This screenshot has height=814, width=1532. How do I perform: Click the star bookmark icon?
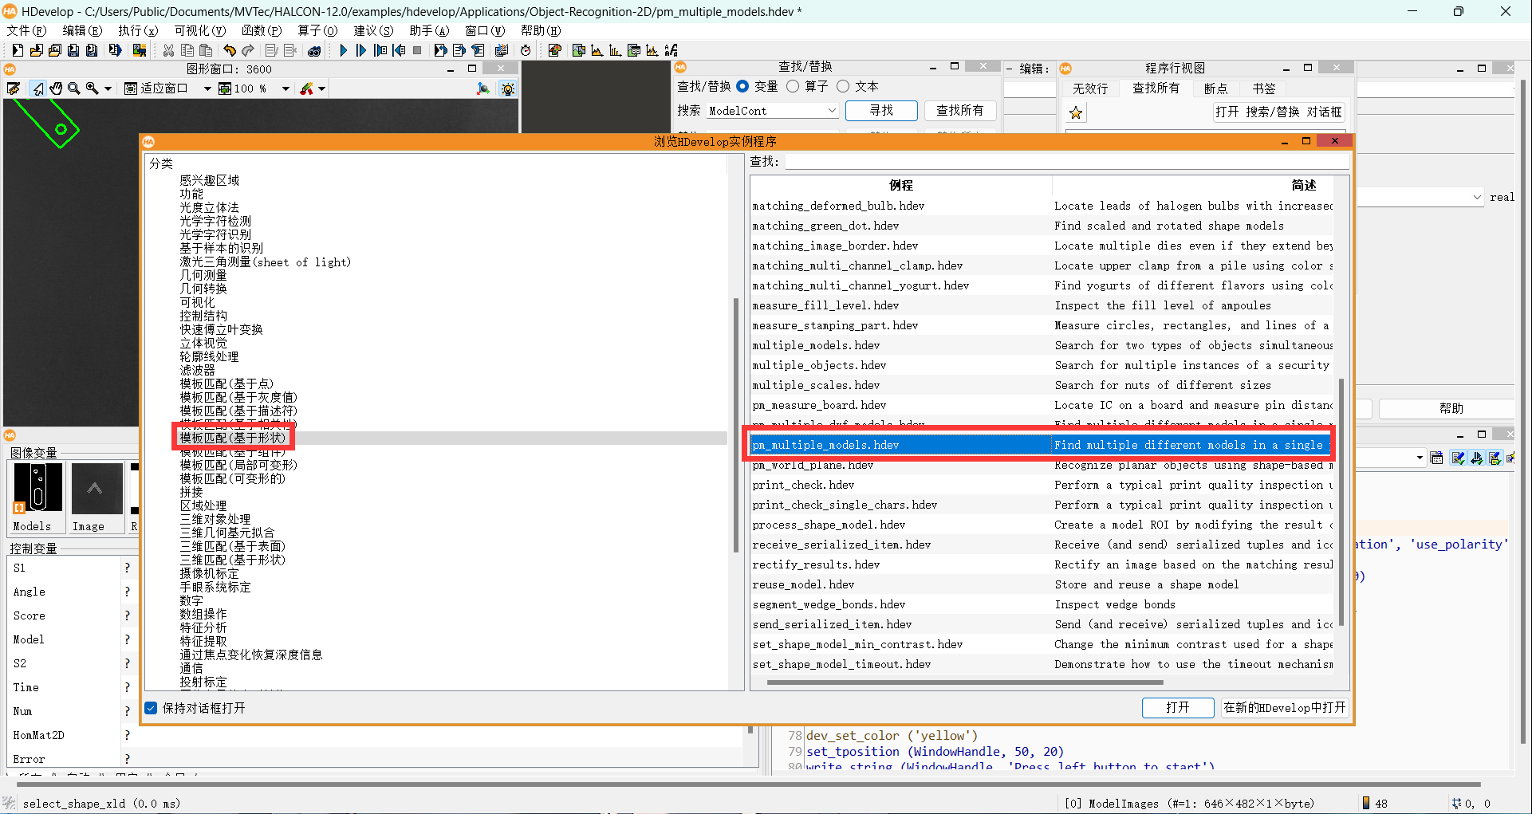(x=1076, y=112)
